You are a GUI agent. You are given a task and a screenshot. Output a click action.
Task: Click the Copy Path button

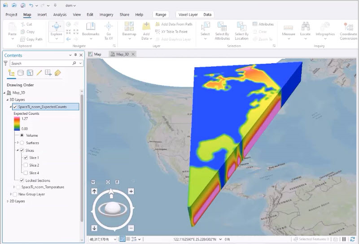(x=31, y=39)
